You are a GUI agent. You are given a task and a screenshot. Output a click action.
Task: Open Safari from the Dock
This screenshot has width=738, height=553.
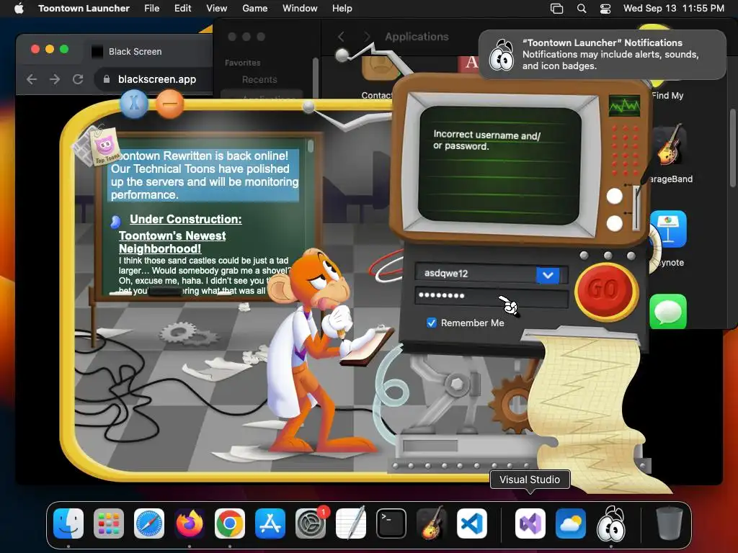(149, 523)
